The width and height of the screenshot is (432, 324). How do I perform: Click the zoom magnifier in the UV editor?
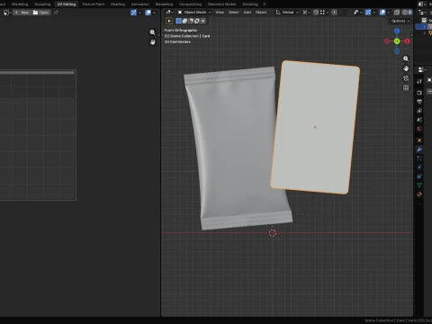point(152,32)
